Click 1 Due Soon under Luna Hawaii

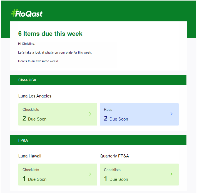tap(34, 179)
